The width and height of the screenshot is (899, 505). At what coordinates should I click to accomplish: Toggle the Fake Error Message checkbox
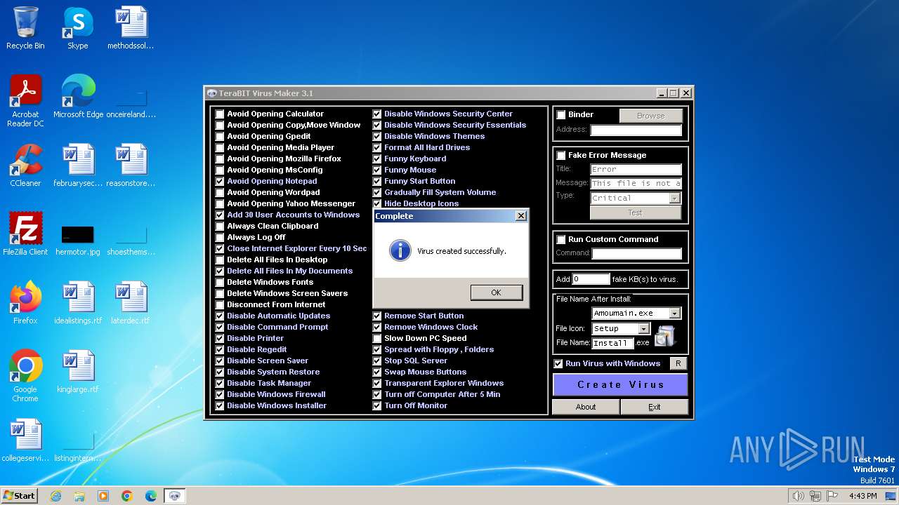561,155
